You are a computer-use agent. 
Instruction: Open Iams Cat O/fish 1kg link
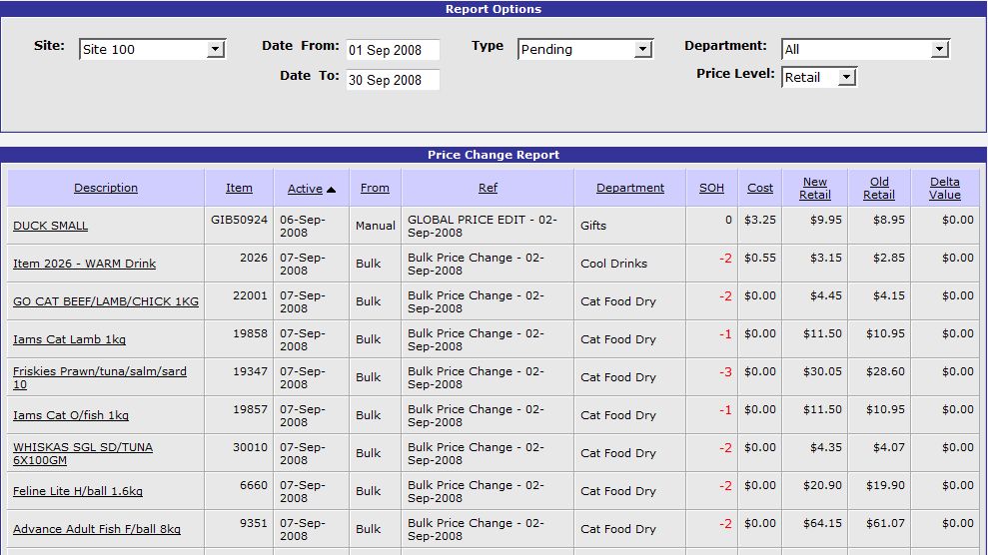tap(71, 415)
